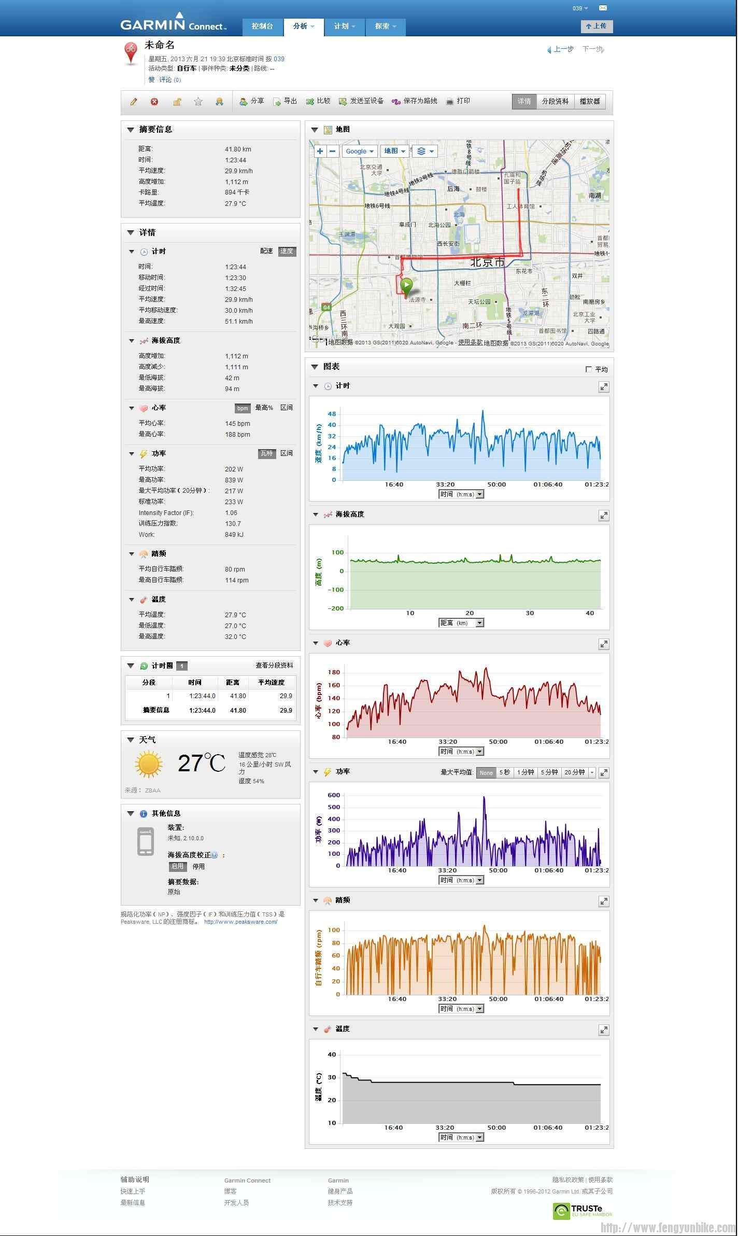Click the award badge icon
Viewport: 738px width, 1236px height.
(x=219, y=102)
